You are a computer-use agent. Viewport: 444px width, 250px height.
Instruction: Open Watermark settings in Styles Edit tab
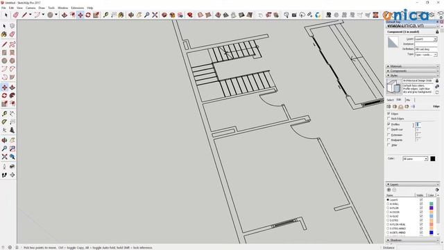pyautogui.click(x=407, y=106)
